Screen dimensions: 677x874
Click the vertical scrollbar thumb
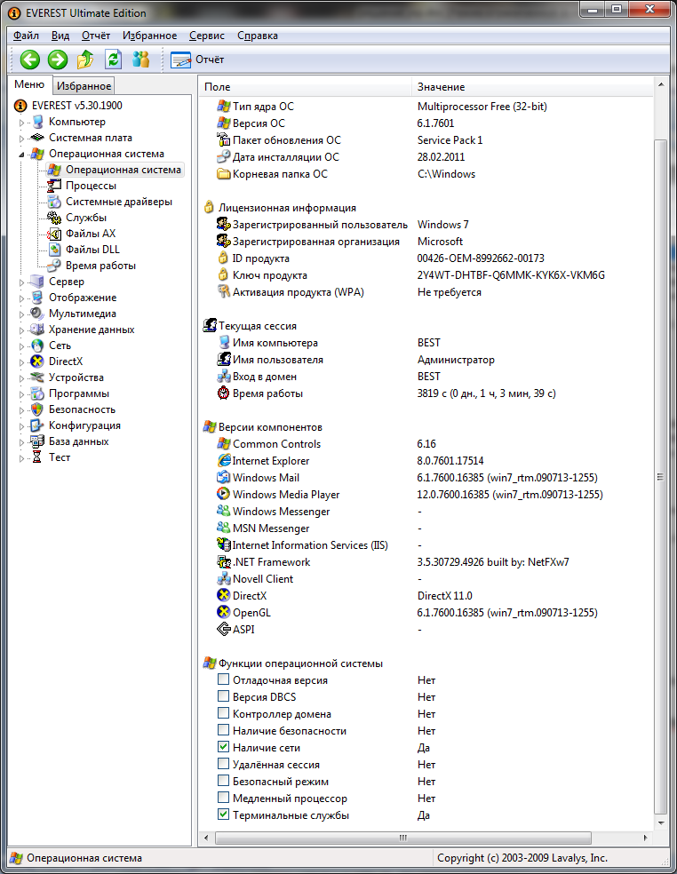pos(661,477)
